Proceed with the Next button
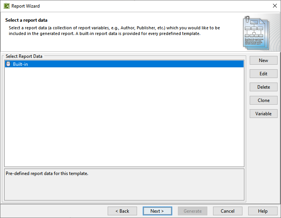 tap(157, 211)
